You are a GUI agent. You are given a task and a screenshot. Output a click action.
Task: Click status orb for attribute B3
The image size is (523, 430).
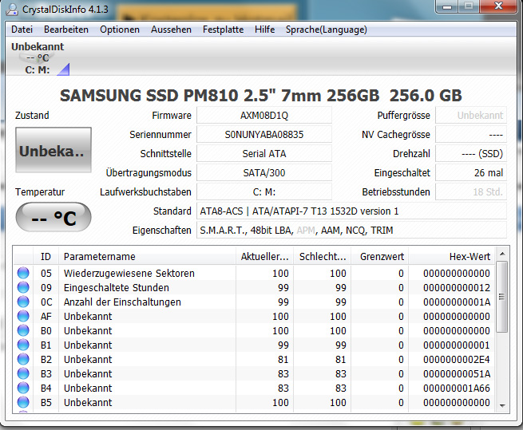pyautogui.click(x=23, y=373)
